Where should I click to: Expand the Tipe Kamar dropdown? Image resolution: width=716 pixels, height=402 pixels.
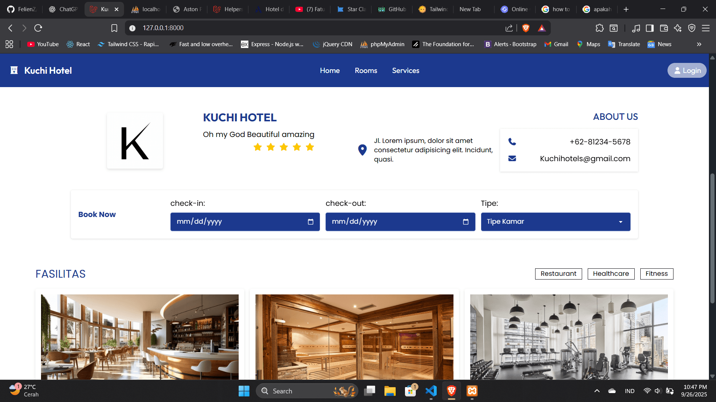555,222
